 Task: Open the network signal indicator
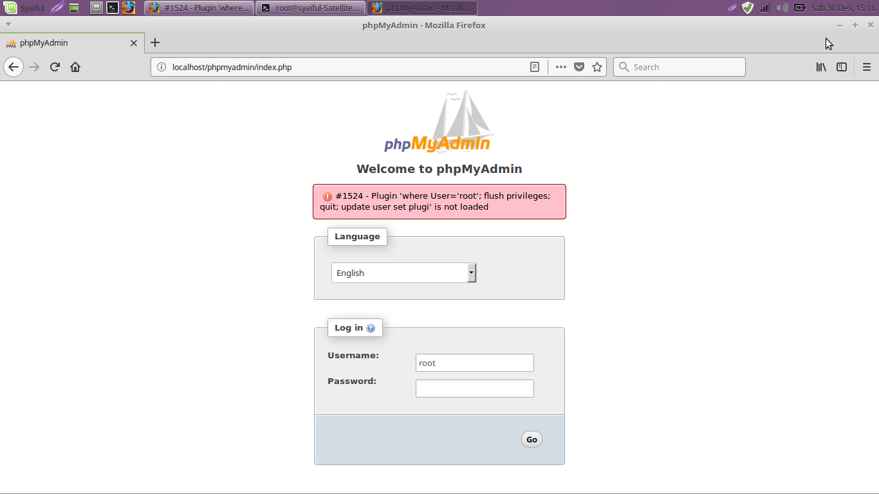764,8
